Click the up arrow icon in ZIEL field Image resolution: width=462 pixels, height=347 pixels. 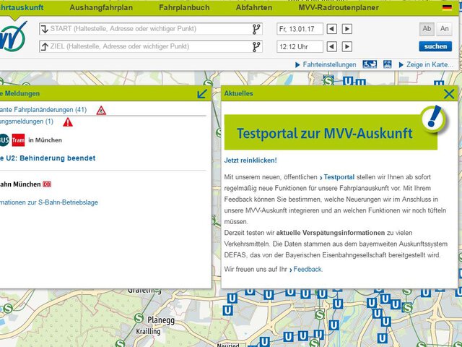click(x=45, y=46)
